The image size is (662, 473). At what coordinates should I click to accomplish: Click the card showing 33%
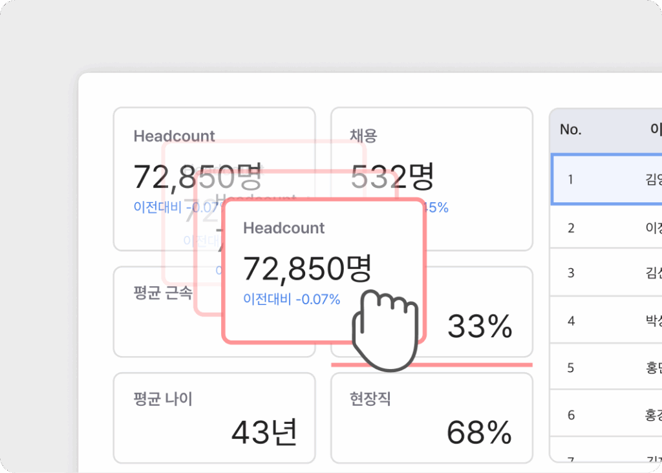[x=480, y=327]
